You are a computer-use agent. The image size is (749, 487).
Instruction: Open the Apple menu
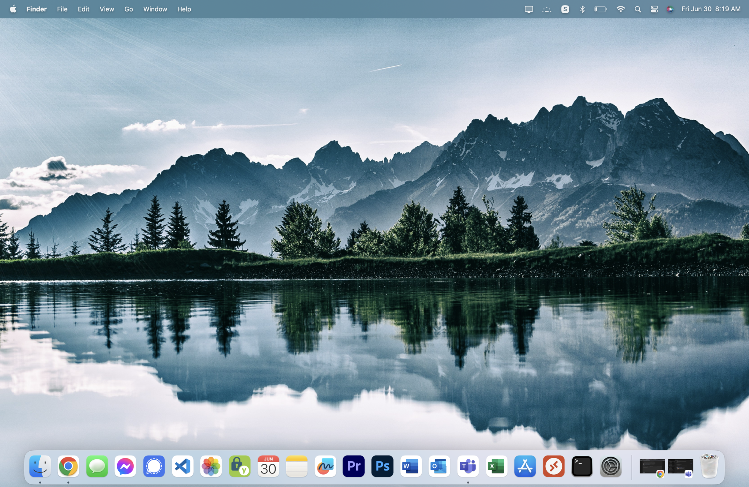pyautogui.click(x=13, y=9)
